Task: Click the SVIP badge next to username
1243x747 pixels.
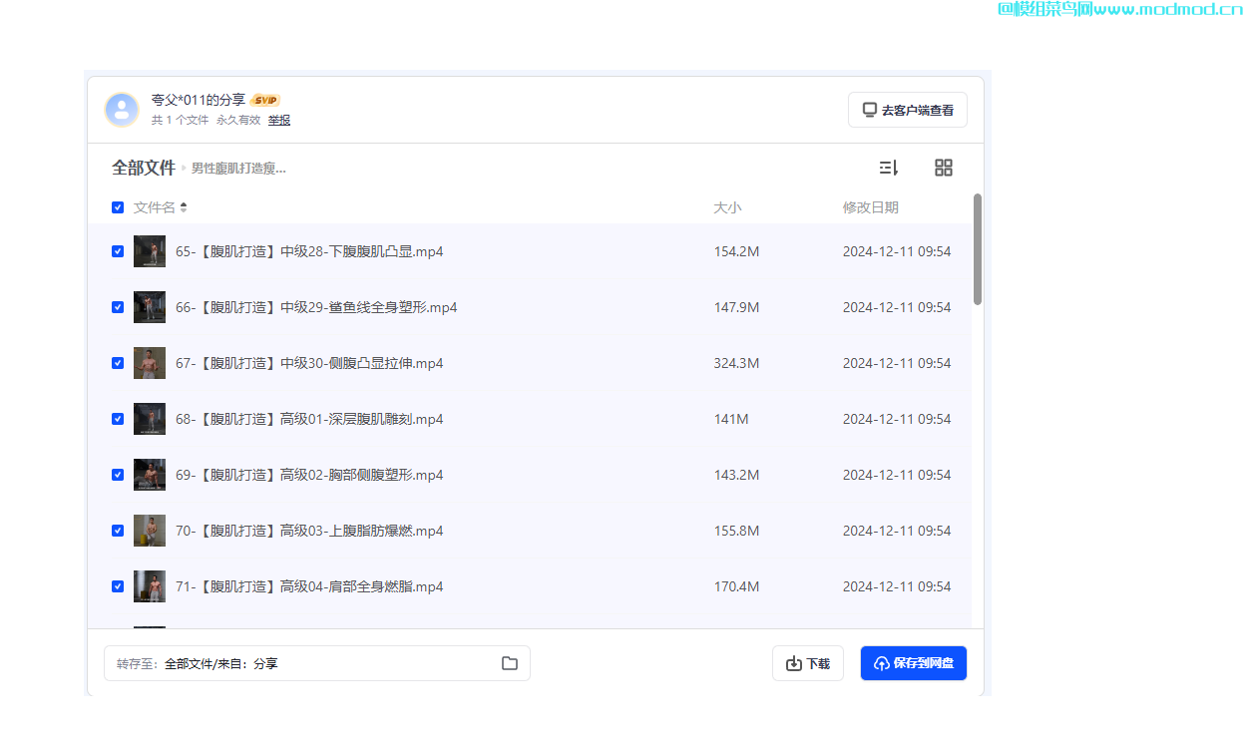Action: pos(265,100)
